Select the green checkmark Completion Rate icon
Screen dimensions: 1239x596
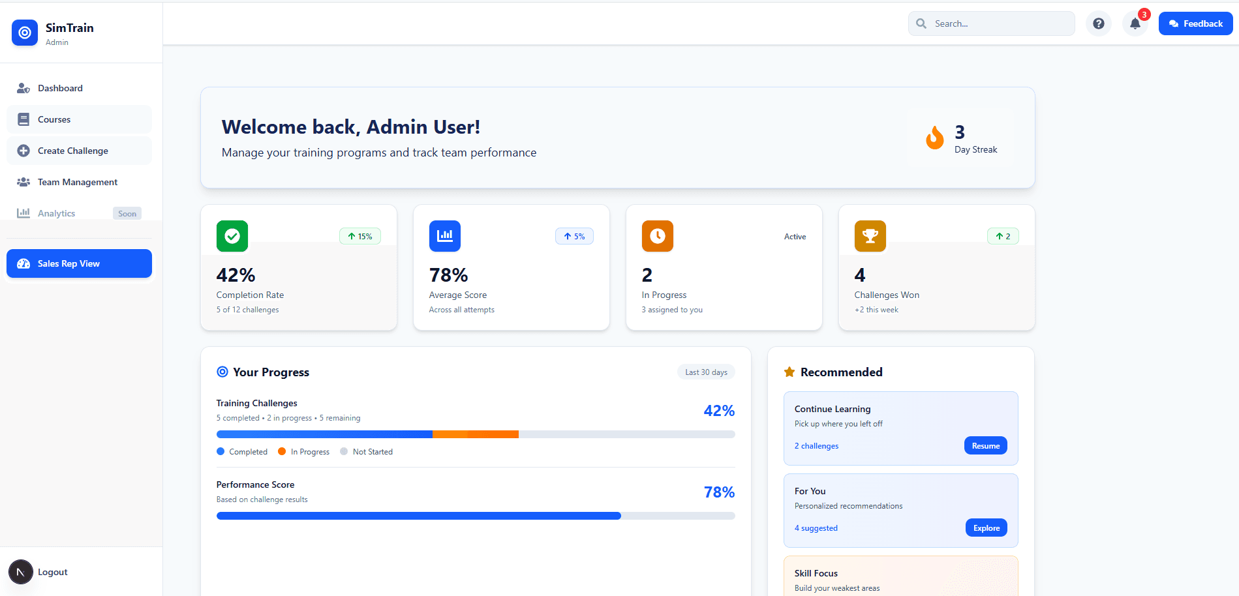pos(232,236)
